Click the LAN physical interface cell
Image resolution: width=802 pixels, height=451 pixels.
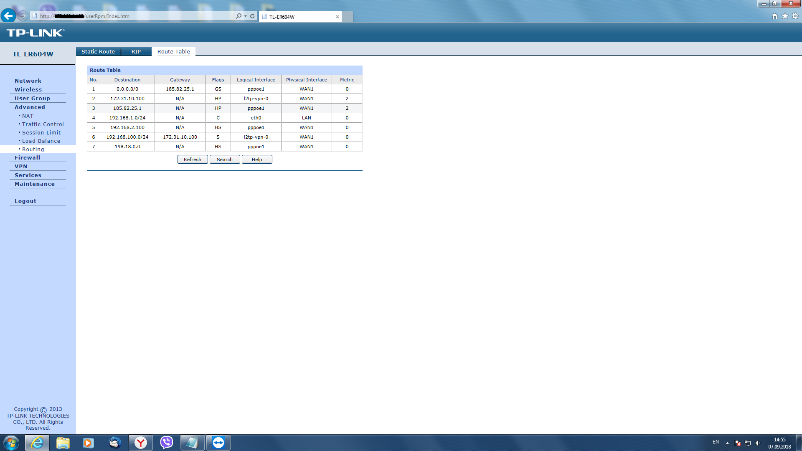[307, 118]
